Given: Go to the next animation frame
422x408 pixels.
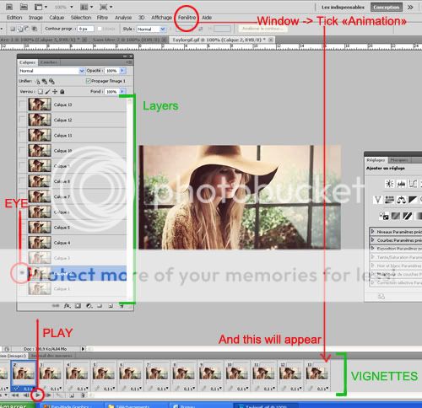Looking at the screenshot, I should [x=48, y=395].
